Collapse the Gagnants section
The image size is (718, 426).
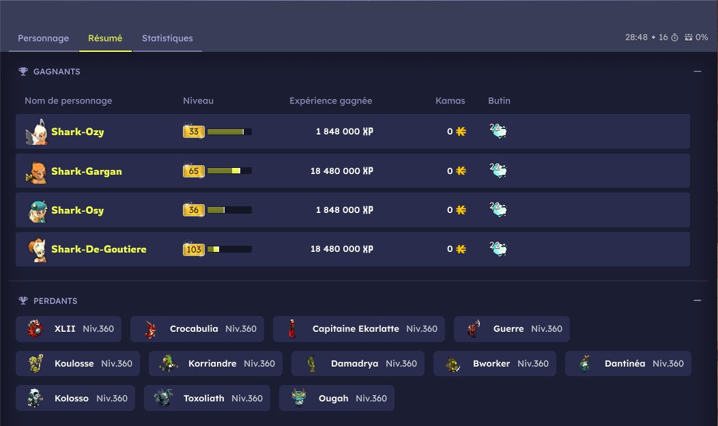[697, 72]
